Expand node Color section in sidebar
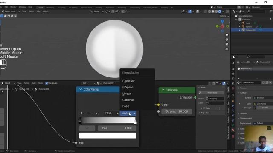 (202, 108)
